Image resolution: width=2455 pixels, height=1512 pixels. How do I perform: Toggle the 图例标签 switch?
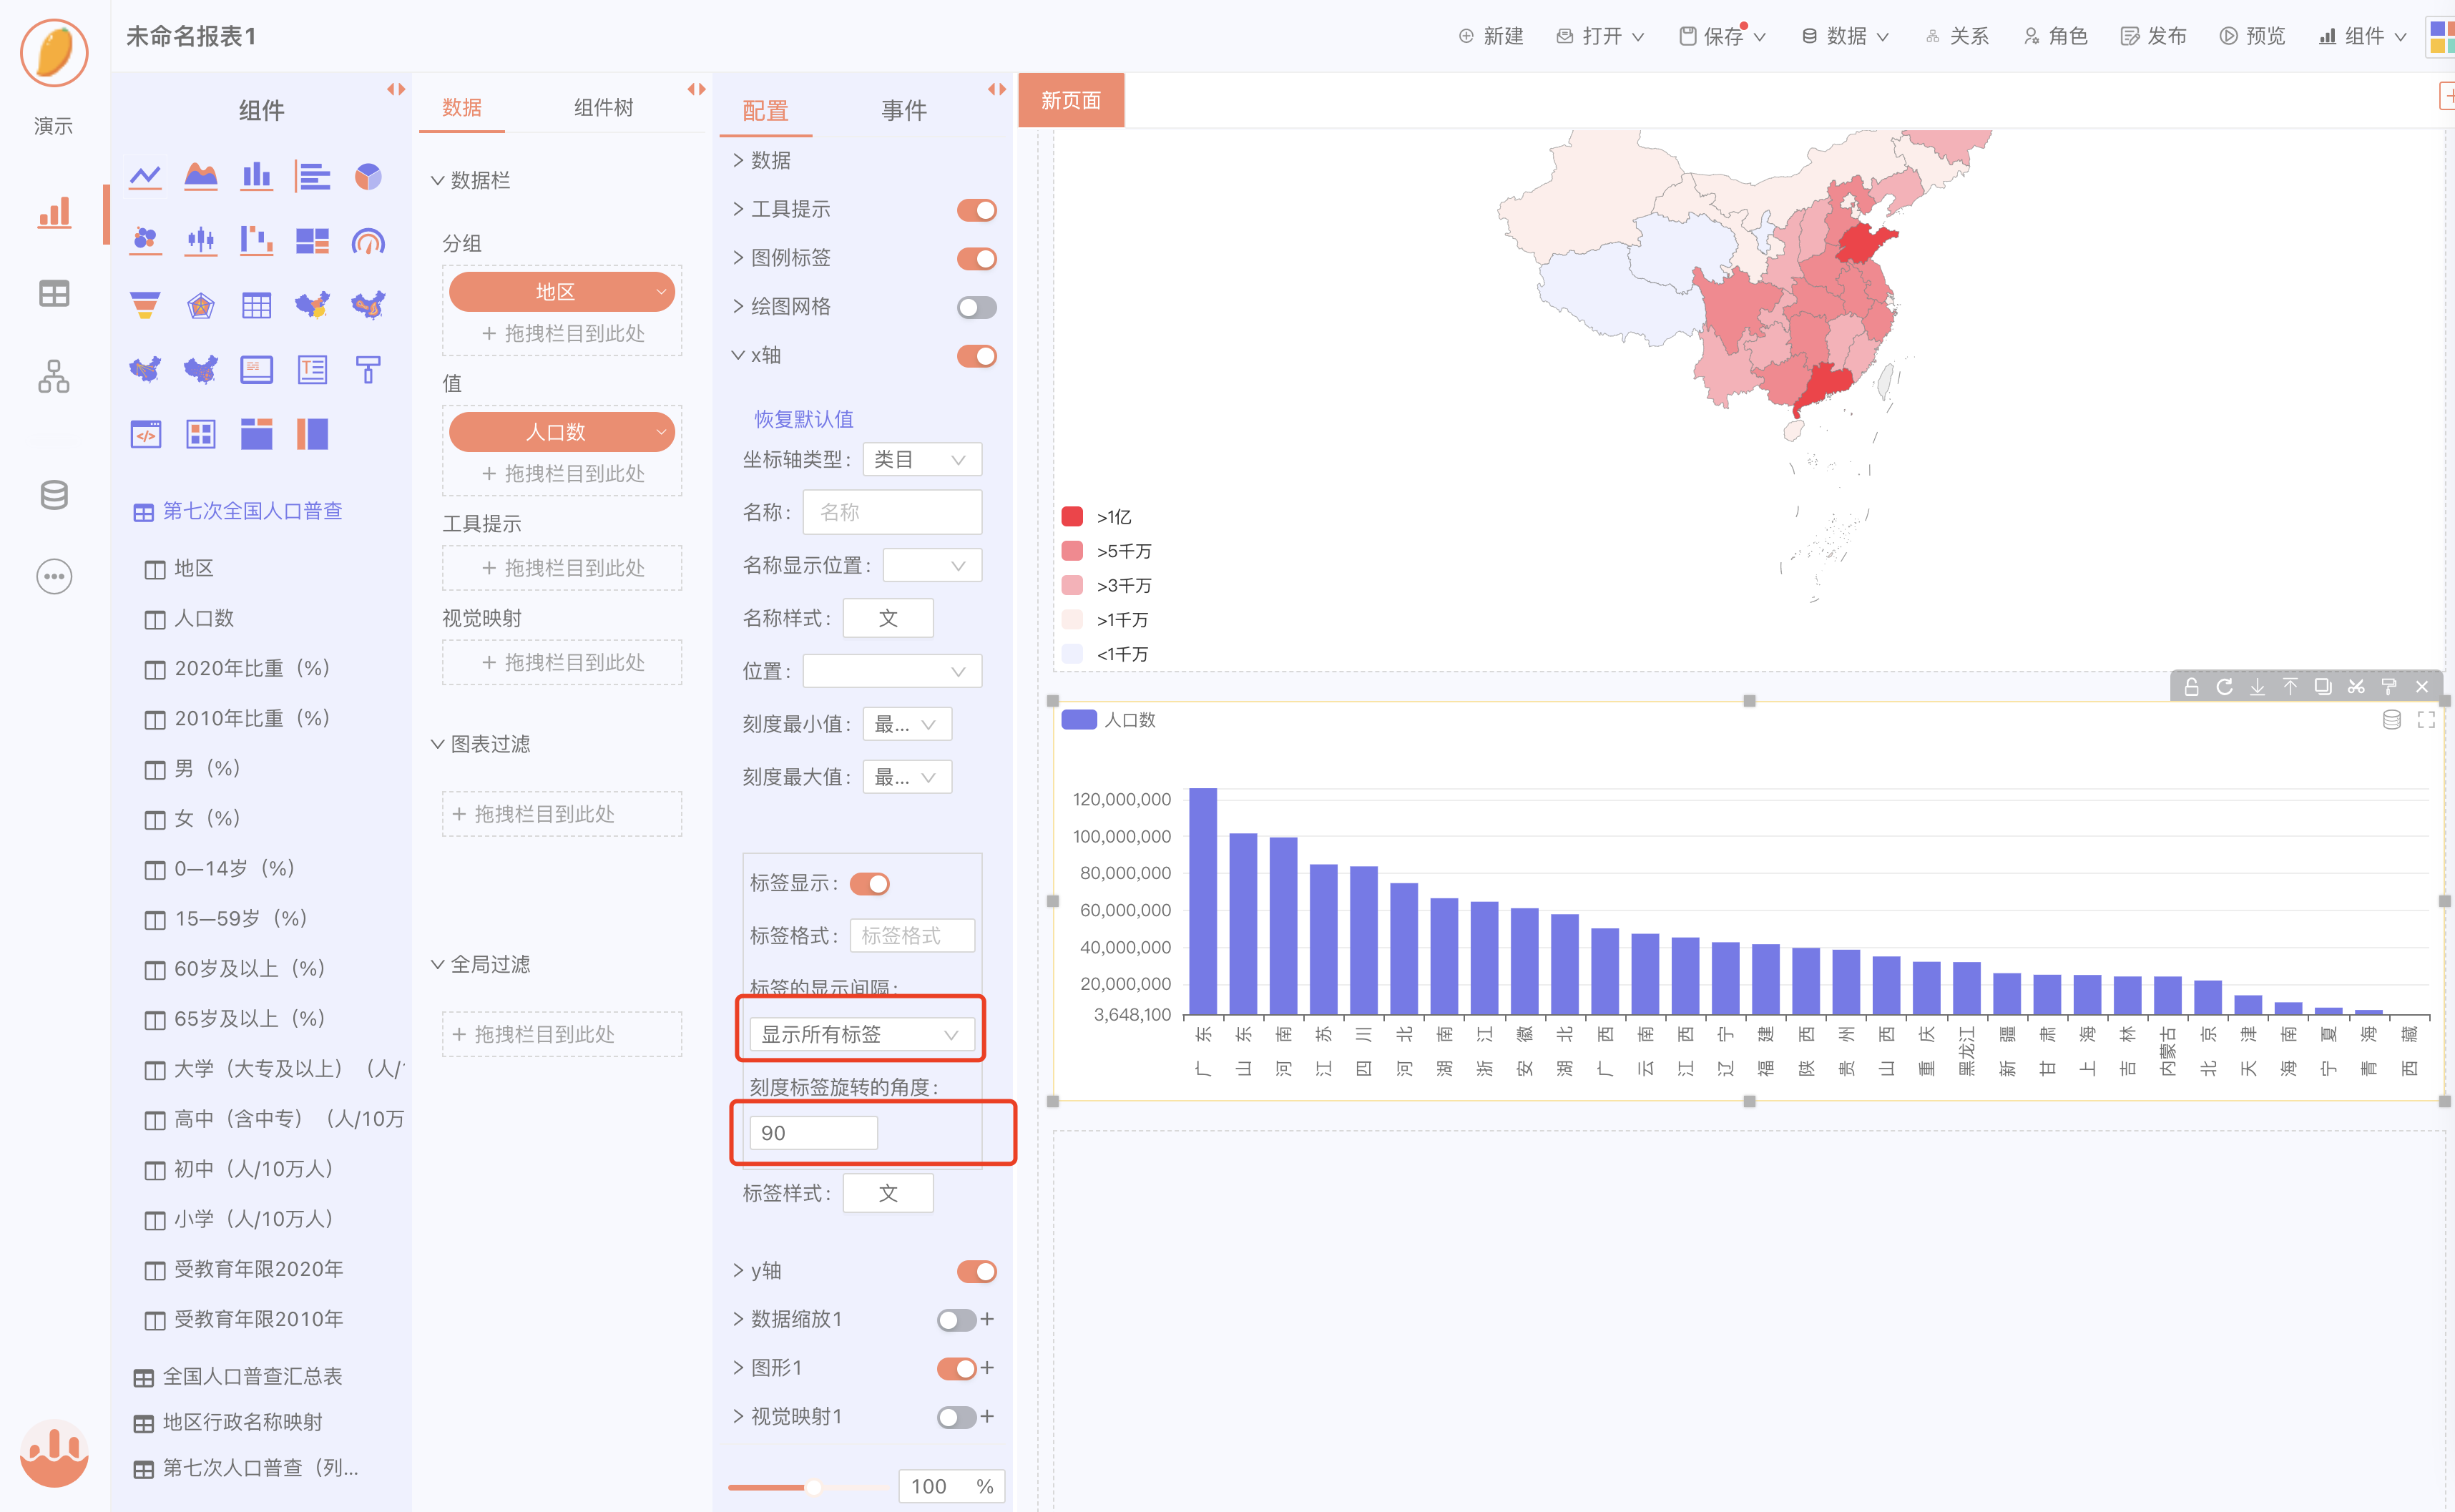(977, 259)
